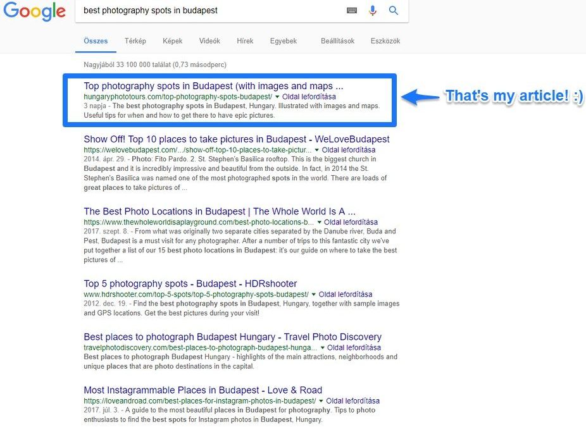
Task: Click the snippet starting 'A guide to the most beautiful'
Action: (x=230, y=415)
